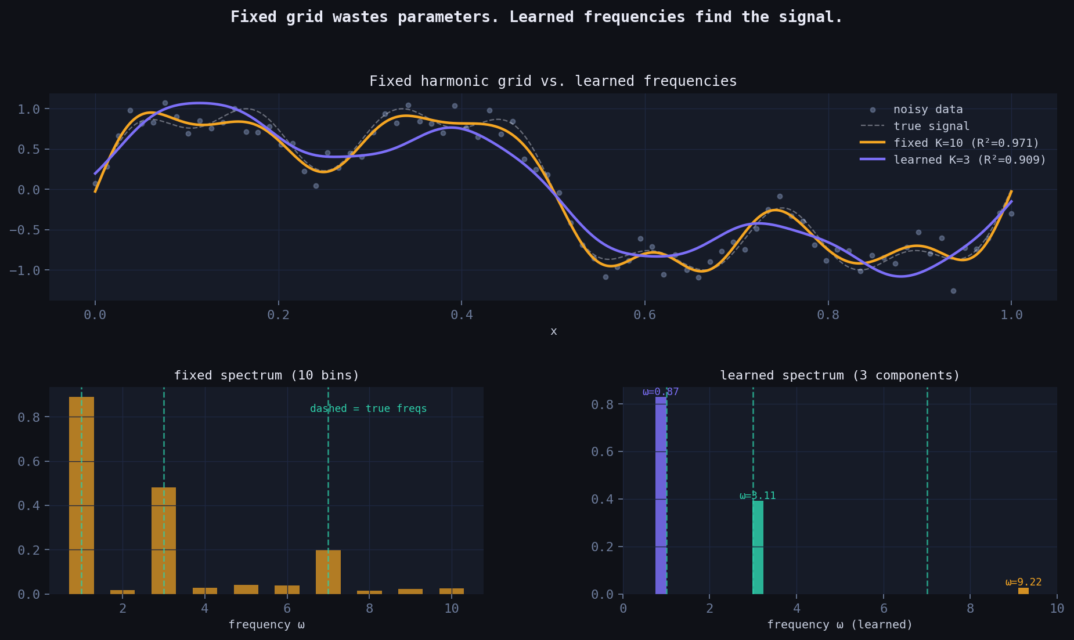1074x640 pixels.
Task: Click the 'fixed spectrum (10 bins)' title
Action: (x=266, y=375)
